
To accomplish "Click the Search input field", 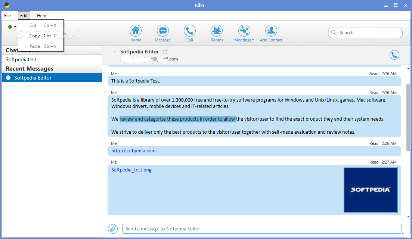I will 365,33.
